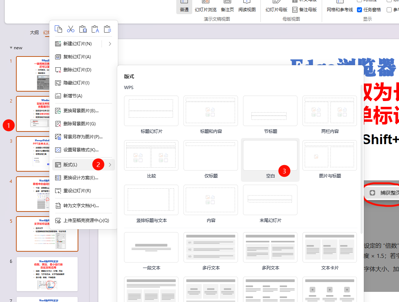399x302 pixels.
Task: Select 转为文字文档(H)... option
Action: point(83,206)
